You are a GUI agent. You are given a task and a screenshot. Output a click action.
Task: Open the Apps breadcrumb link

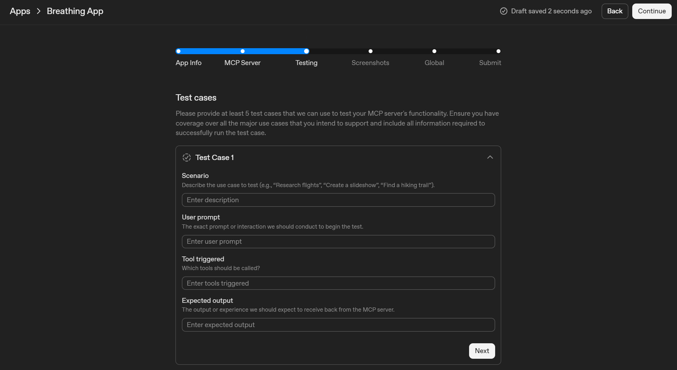[19, 11]
